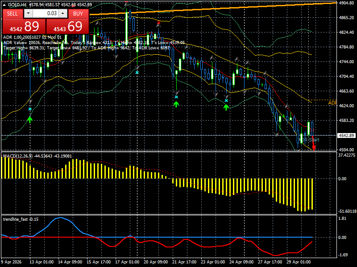The image size is (357, 267).
Task: Click the cyan X marker above 17 Apr 01:00
Action: point(137,73)
